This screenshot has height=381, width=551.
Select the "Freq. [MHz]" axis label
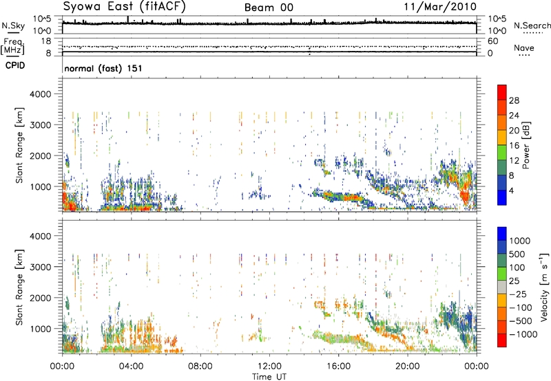coord(12,47)
